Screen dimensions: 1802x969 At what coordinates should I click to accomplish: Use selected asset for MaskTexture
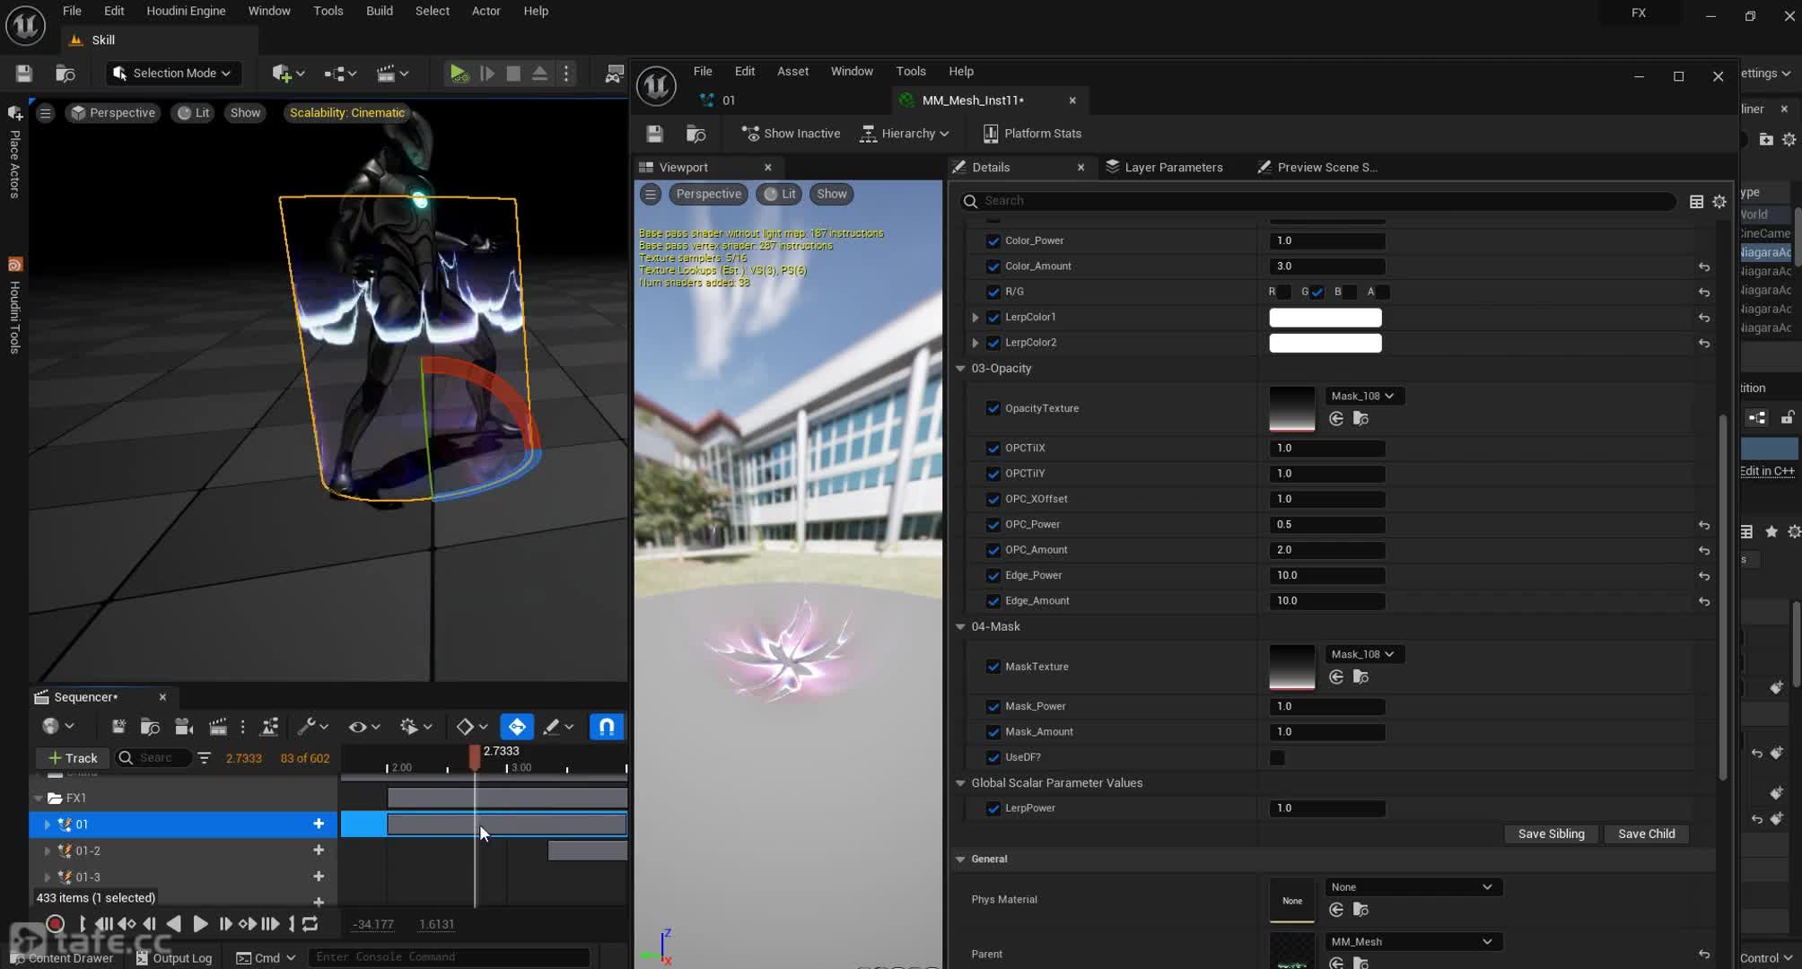point(1336,677)
